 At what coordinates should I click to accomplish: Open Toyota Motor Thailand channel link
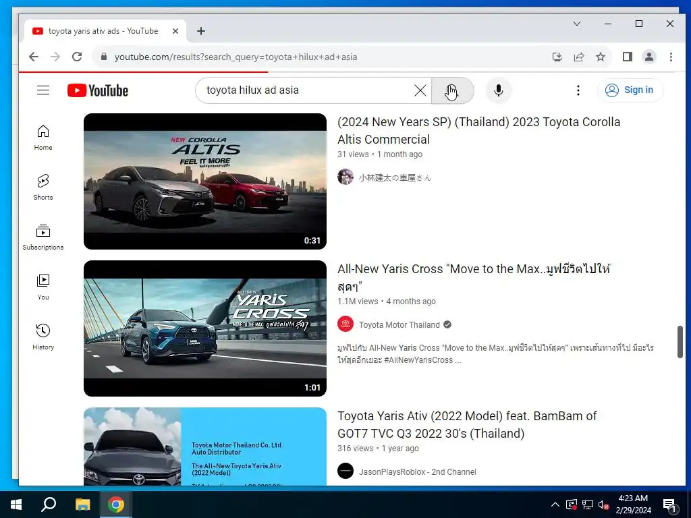click(399, 324)
